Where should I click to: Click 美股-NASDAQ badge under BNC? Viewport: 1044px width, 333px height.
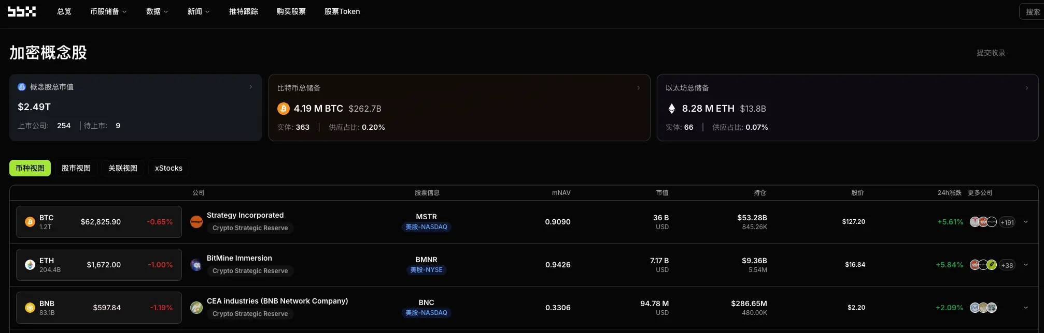(426, 313)
